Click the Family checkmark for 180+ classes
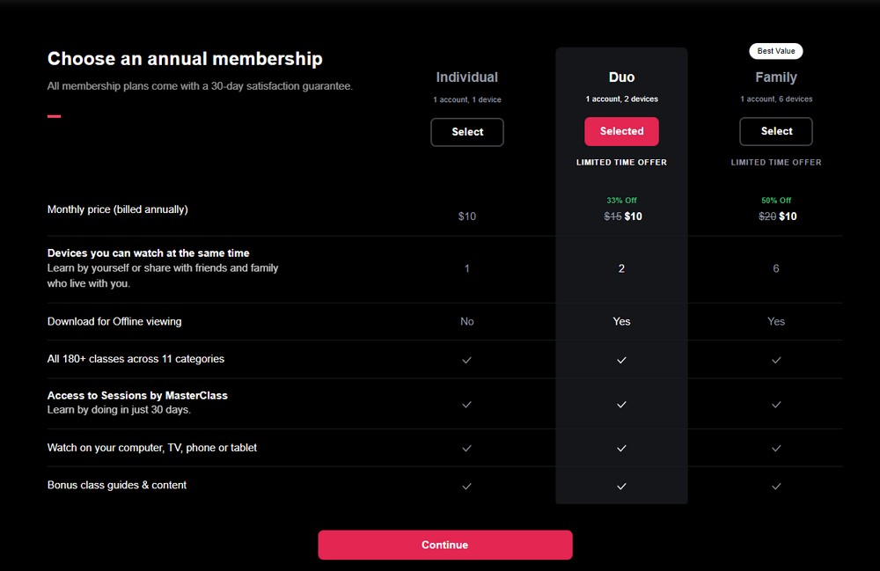Image resolution: width=880 pixels, height=571 pixels. click(x=776, y=360)
